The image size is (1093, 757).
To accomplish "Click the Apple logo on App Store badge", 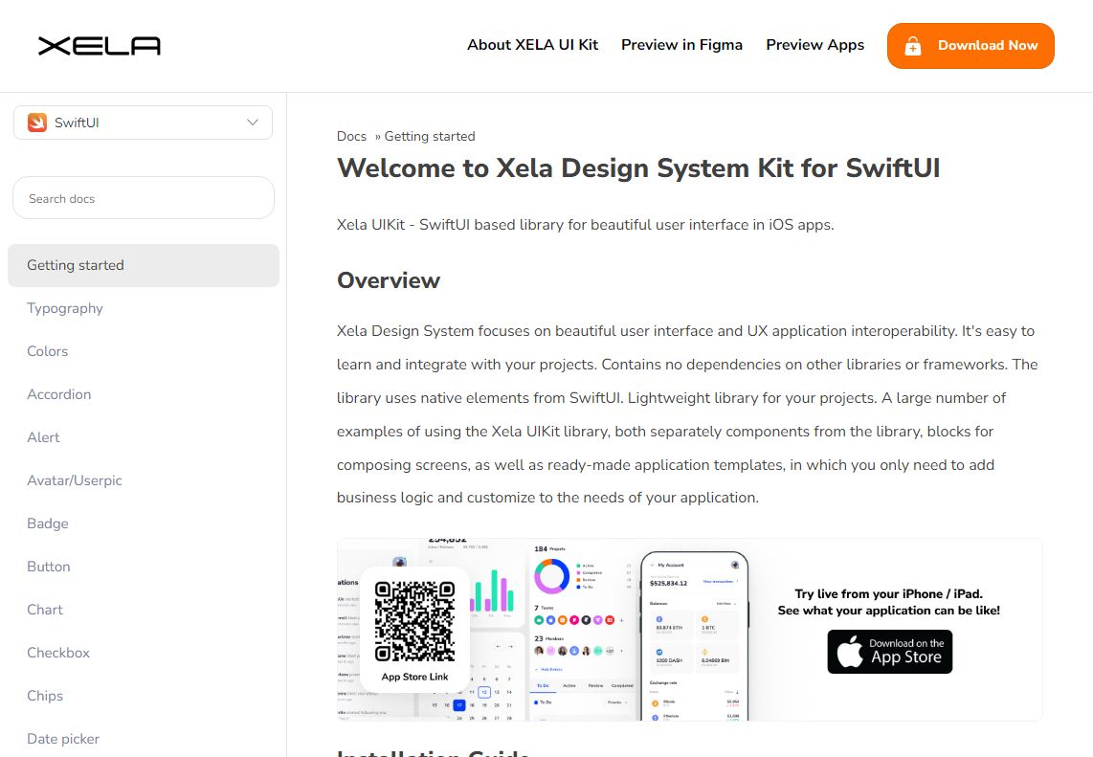I will tap(850, 653).
